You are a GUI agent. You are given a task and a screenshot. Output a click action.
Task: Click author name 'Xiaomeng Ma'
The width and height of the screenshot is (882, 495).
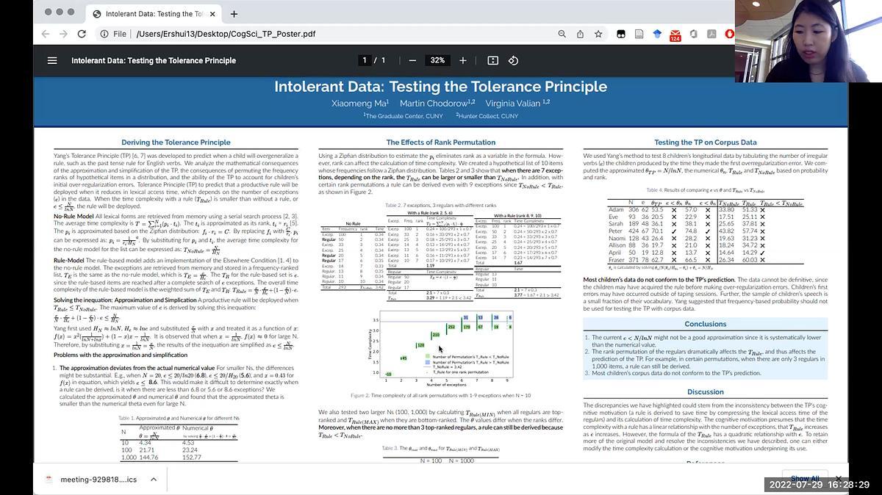coord(359,104)
